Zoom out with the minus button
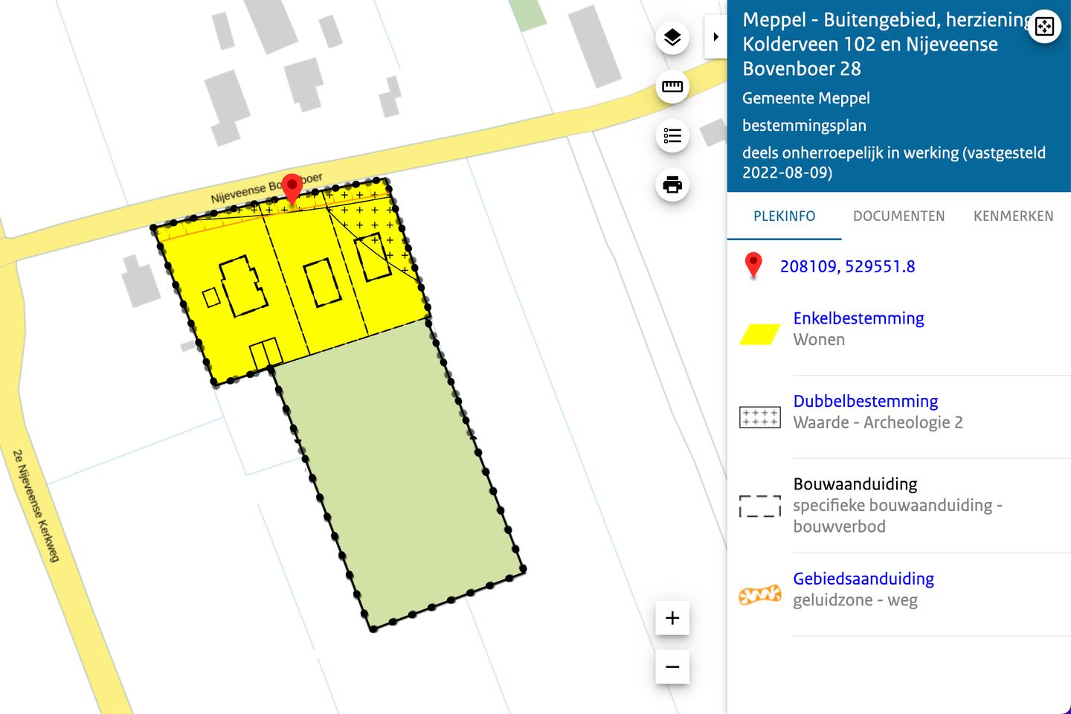1071x714 pixels. click(x=672, y=667)
